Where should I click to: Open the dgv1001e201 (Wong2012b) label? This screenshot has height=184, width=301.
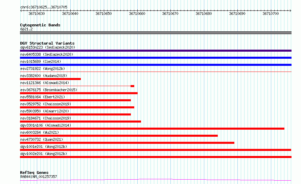(44, 147)
